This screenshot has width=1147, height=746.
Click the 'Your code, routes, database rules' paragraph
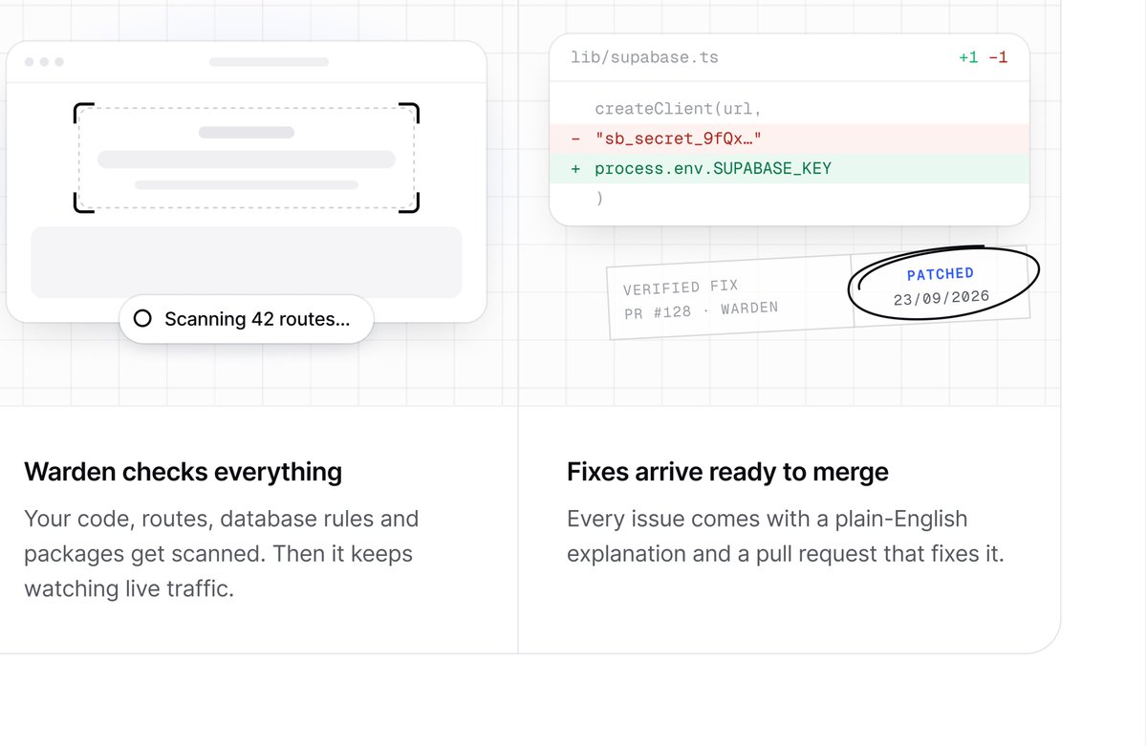222,554
